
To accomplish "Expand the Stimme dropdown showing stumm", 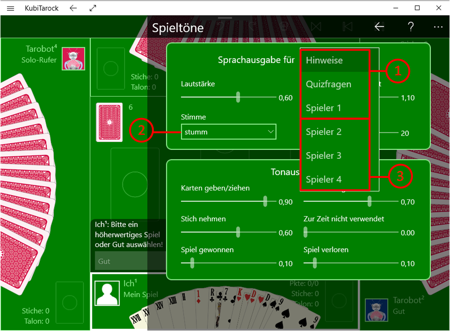I will tap(229, 132).
